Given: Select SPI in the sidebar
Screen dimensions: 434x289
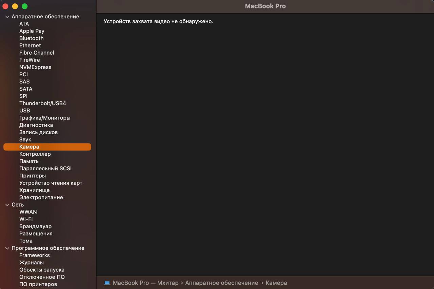Looking at the screenshot, I should 23,96.
